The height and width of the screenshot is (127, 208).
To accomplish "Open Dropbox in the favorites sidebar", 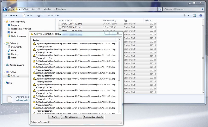I will [15, 25].
